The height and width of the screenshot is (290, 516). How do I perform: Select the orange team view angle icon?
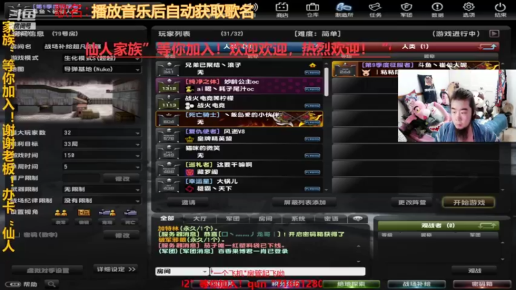(84, 213)
